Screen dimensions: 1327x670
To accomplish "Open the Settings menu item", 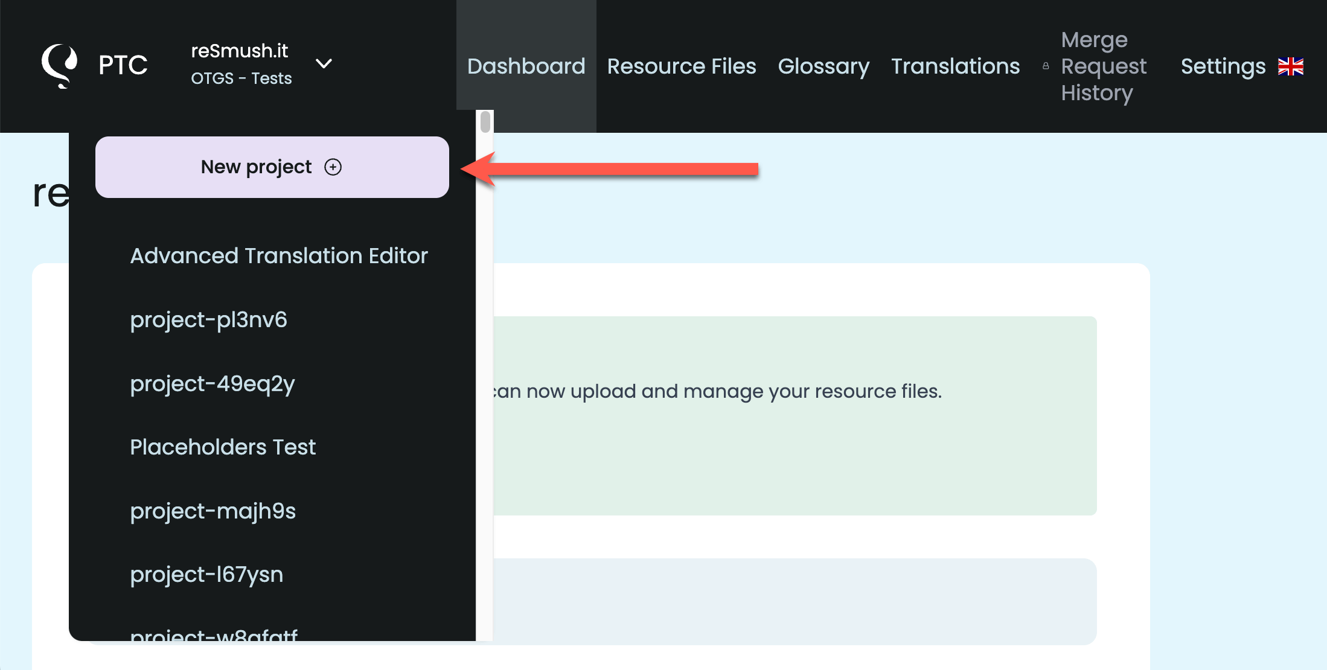I will (1223, 66).
